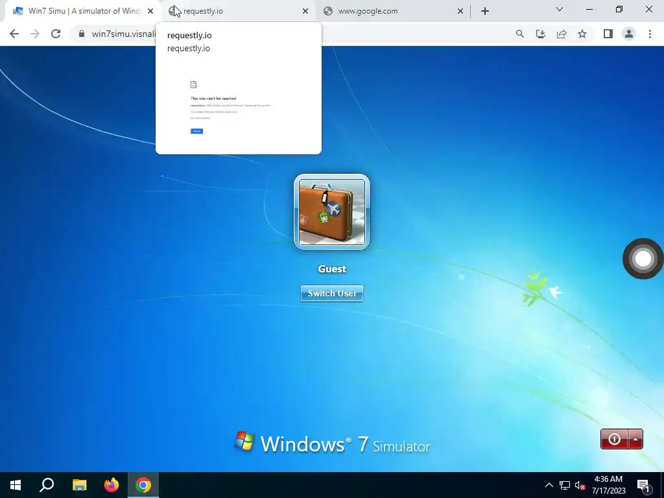Open the Chrome profile menu
The image size is (664, 498).
[629, 34]
